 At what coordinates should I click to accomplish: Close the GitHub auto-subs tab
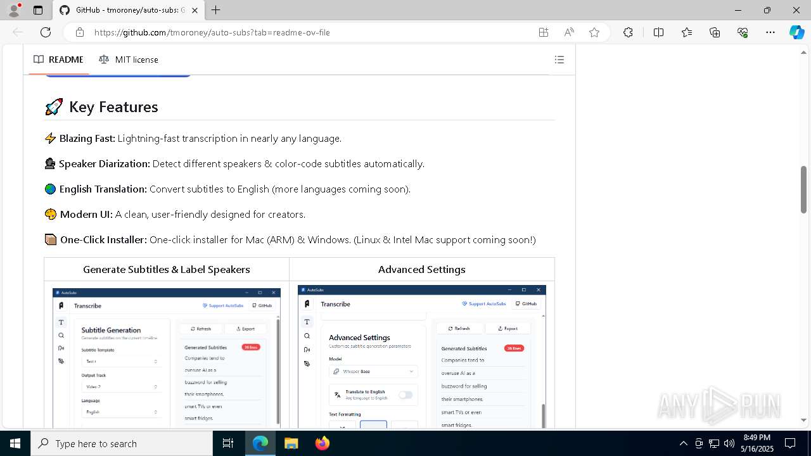pyautogui.click(x=195, y=10)
